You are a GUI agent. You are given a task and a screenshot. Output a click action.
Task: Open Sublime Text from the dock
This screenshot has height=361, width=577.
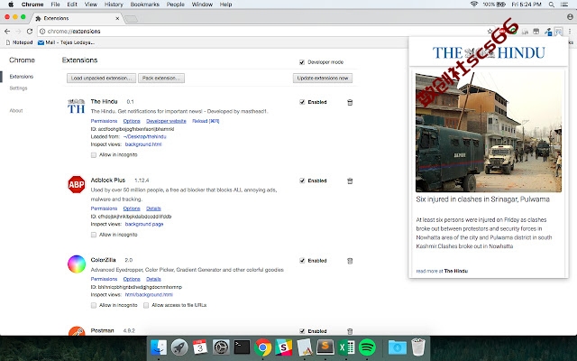point(325,347)
